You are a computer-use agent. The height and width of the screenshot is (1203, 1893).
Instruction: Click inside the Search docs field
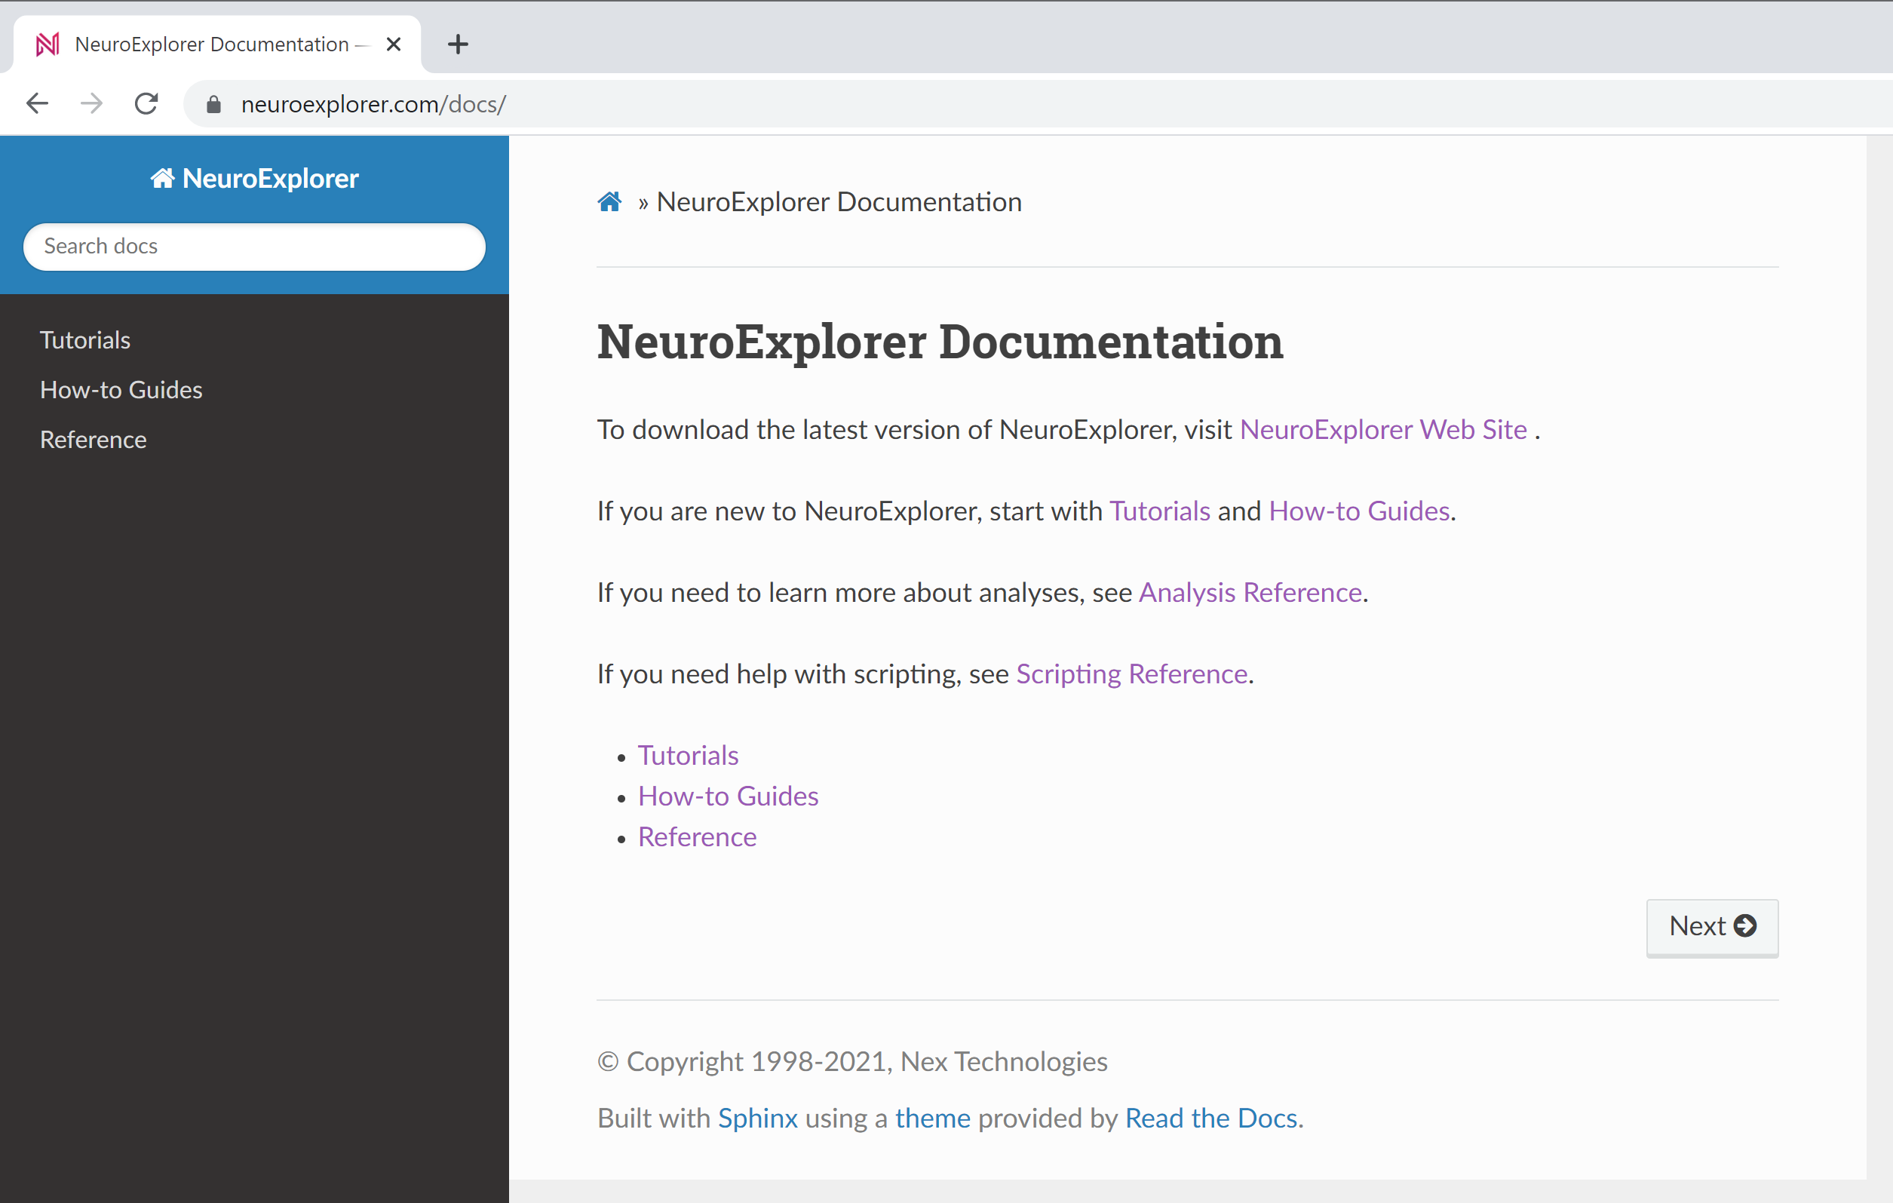pos(253,246)
